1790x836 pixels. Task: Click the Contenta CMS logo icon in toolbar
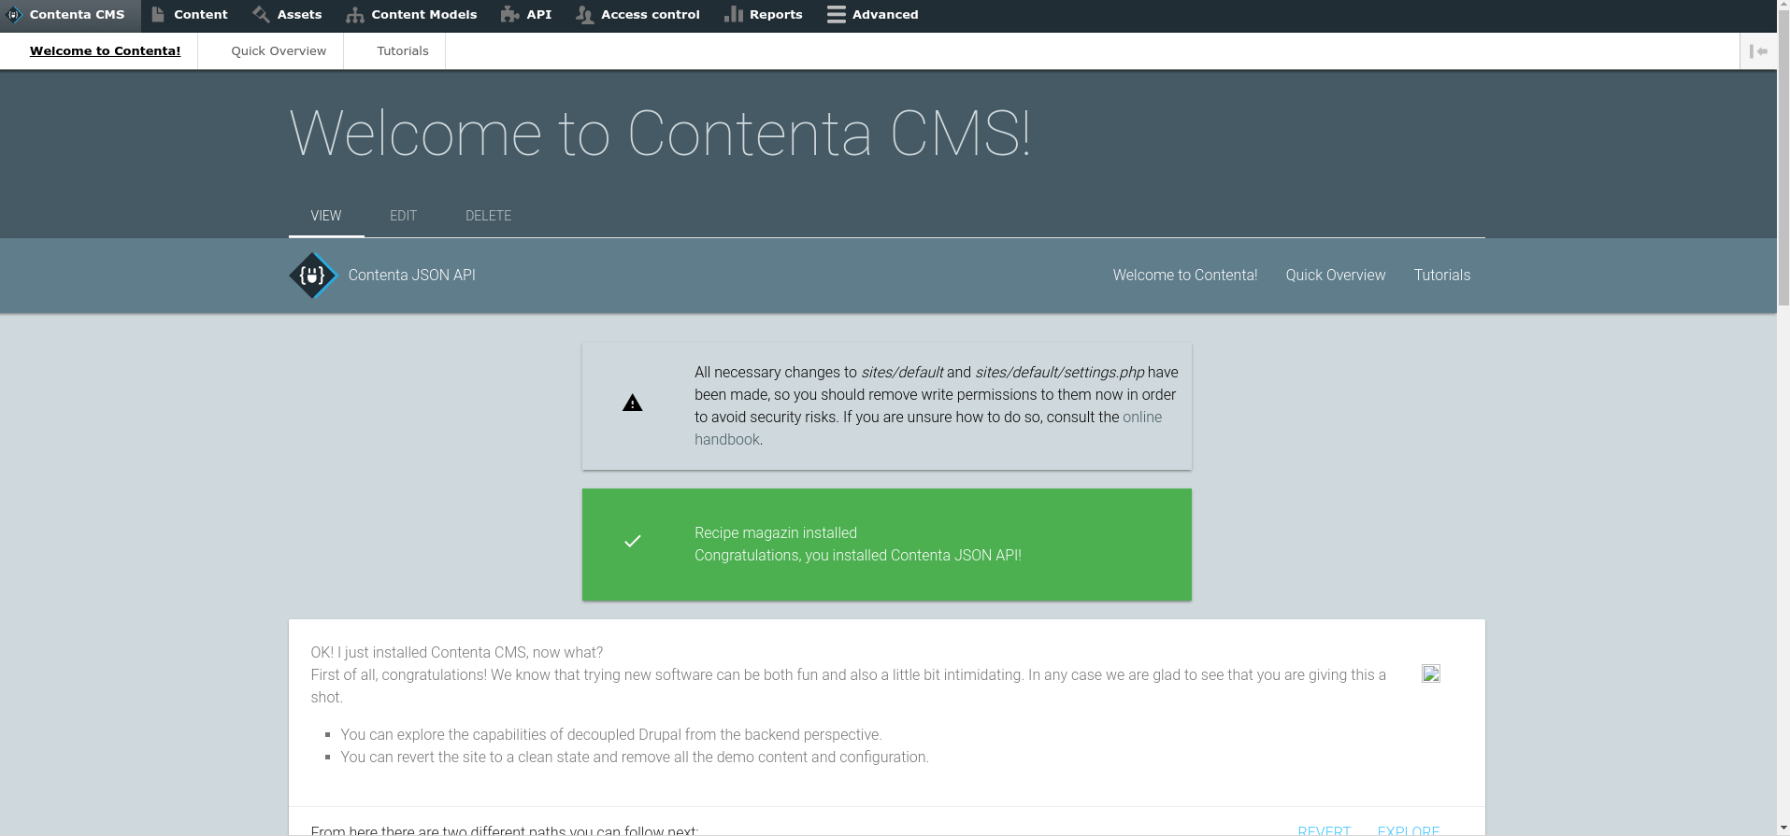14,15
